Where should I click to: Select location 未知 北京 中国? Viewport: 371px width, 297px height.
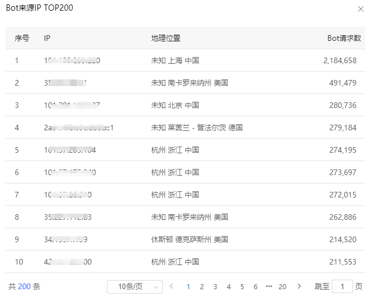click(x=175, y=105)
